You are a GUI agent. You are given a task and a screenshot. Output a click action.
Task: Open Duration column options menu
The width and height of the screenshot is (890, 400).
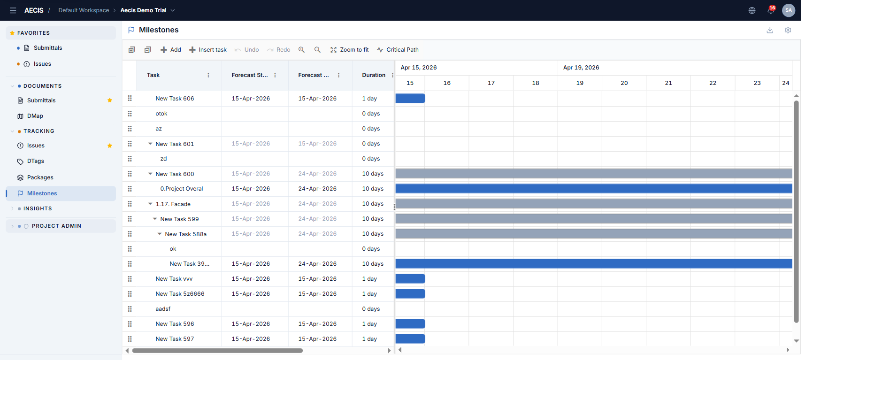(392, 75)
